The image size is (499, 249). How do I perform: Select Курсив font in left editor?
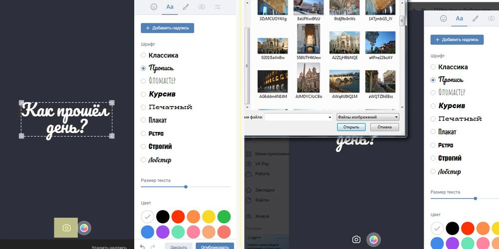pos(158,94)
